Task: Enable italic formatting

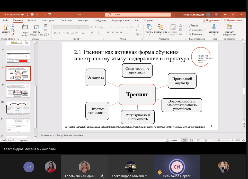Action: 59,33
